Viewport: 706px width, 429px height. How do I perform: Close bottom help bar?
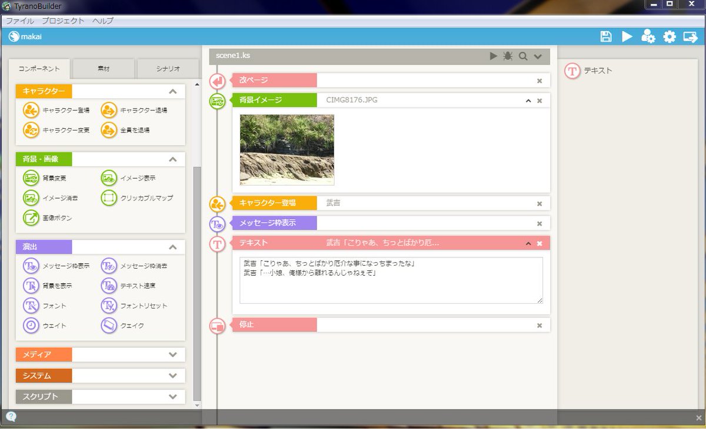click(698, 418)
